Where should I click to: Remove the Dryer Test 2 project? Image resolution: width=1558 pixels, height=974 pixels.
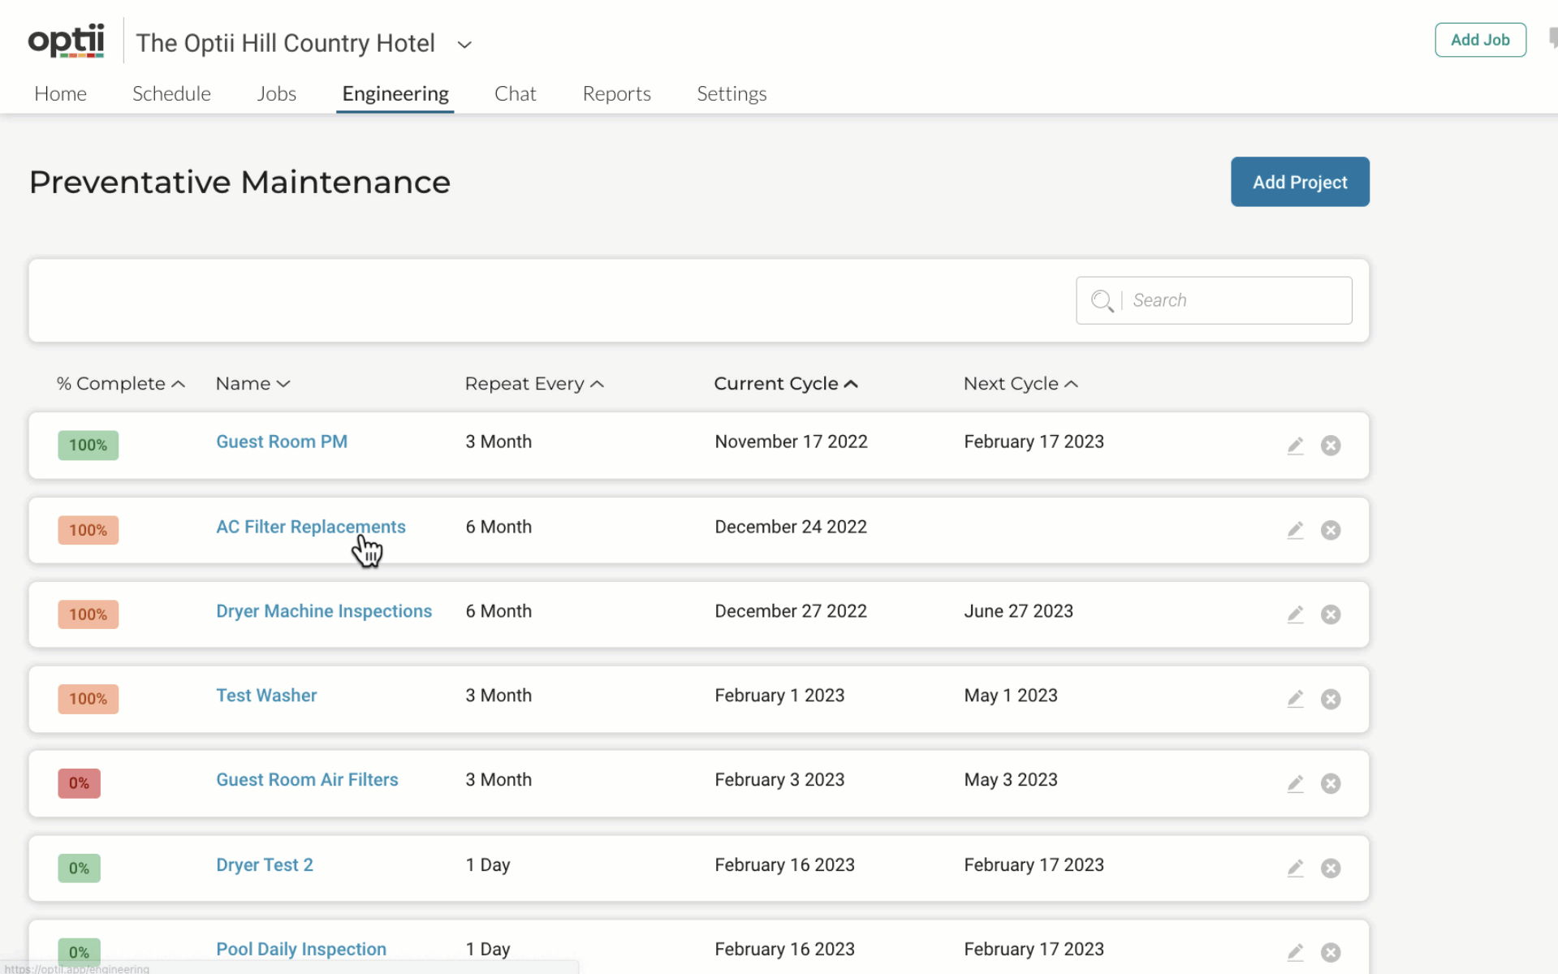tap(1330, 868)
